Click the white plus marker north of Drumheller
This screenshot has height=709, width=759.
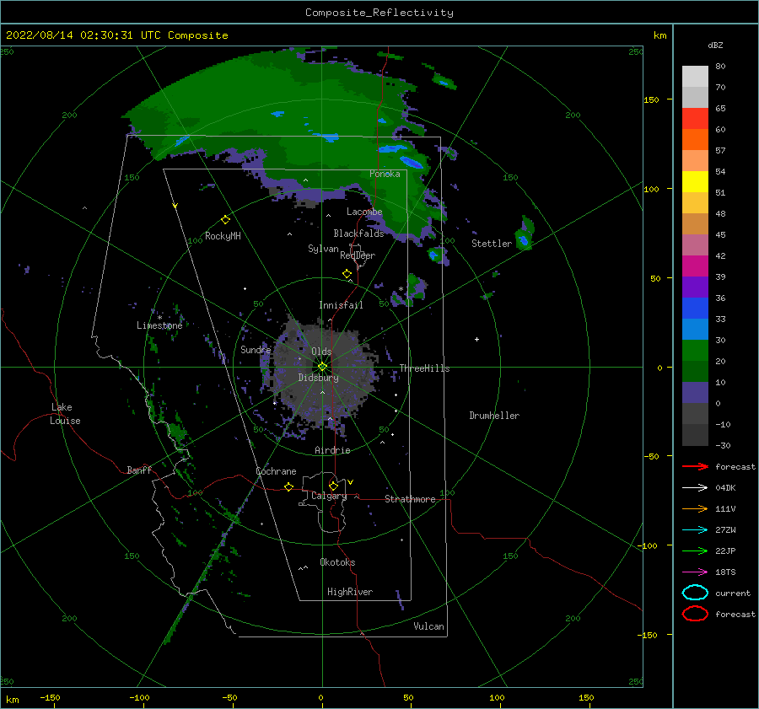pos(476,339)
